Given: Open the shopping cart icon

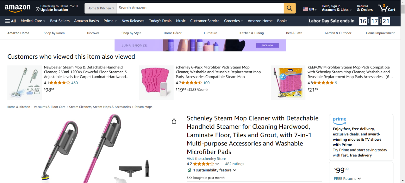Looking at the screenshot, I should (386, 8).
